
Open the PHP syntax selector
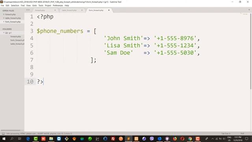tap(243, 134)
